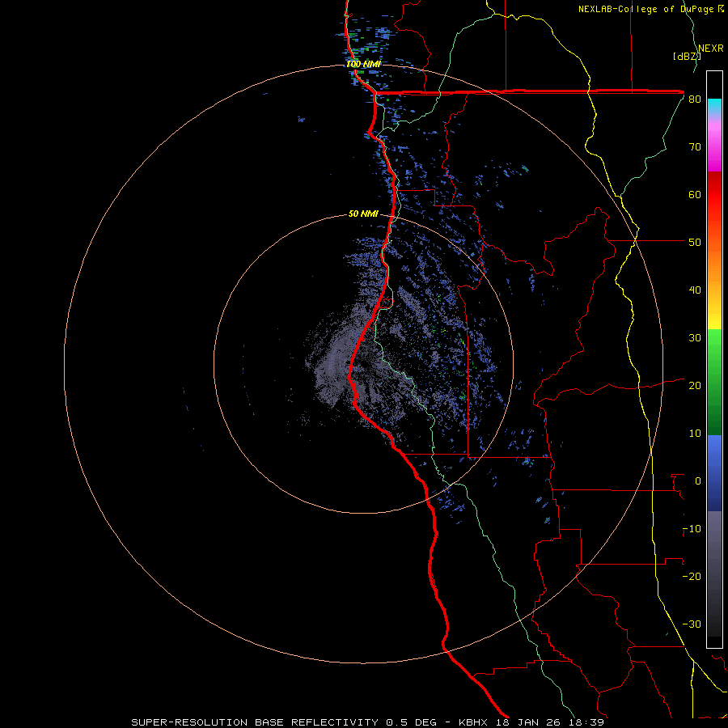
Task: Click the [dBZ] units label
Action: pyautogui.click(x=687, y=56)
